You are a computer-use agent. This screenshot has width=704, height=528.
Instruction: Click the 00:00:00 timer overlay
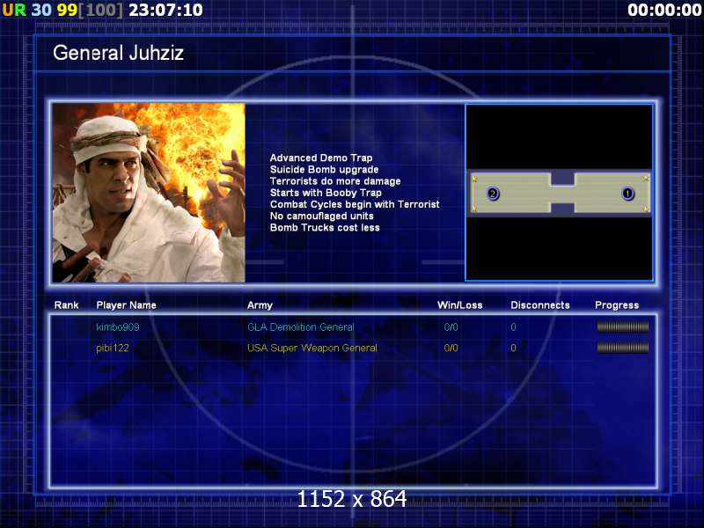(664, 10)
